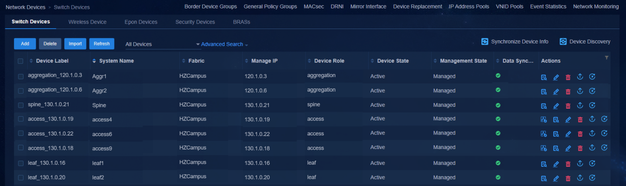Image resolution: width=626 pixels, height=186 pixels.
Task: Click the Add button
Action: point(25,44)
